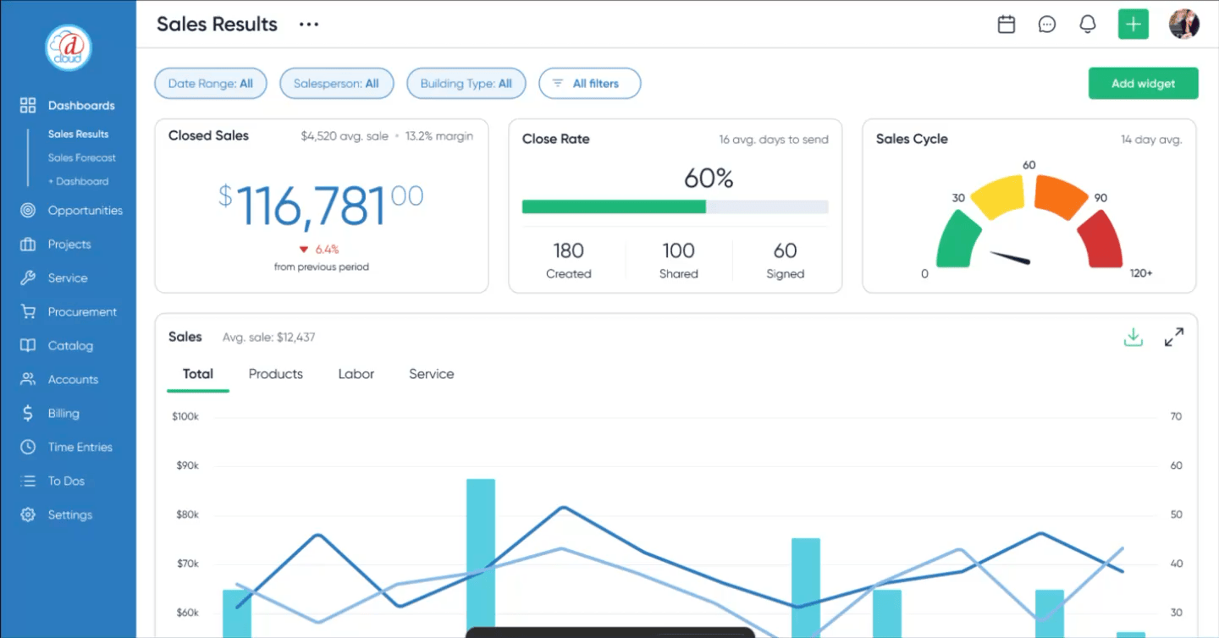Select the Projects icon in sidebar

click(28, 244)
